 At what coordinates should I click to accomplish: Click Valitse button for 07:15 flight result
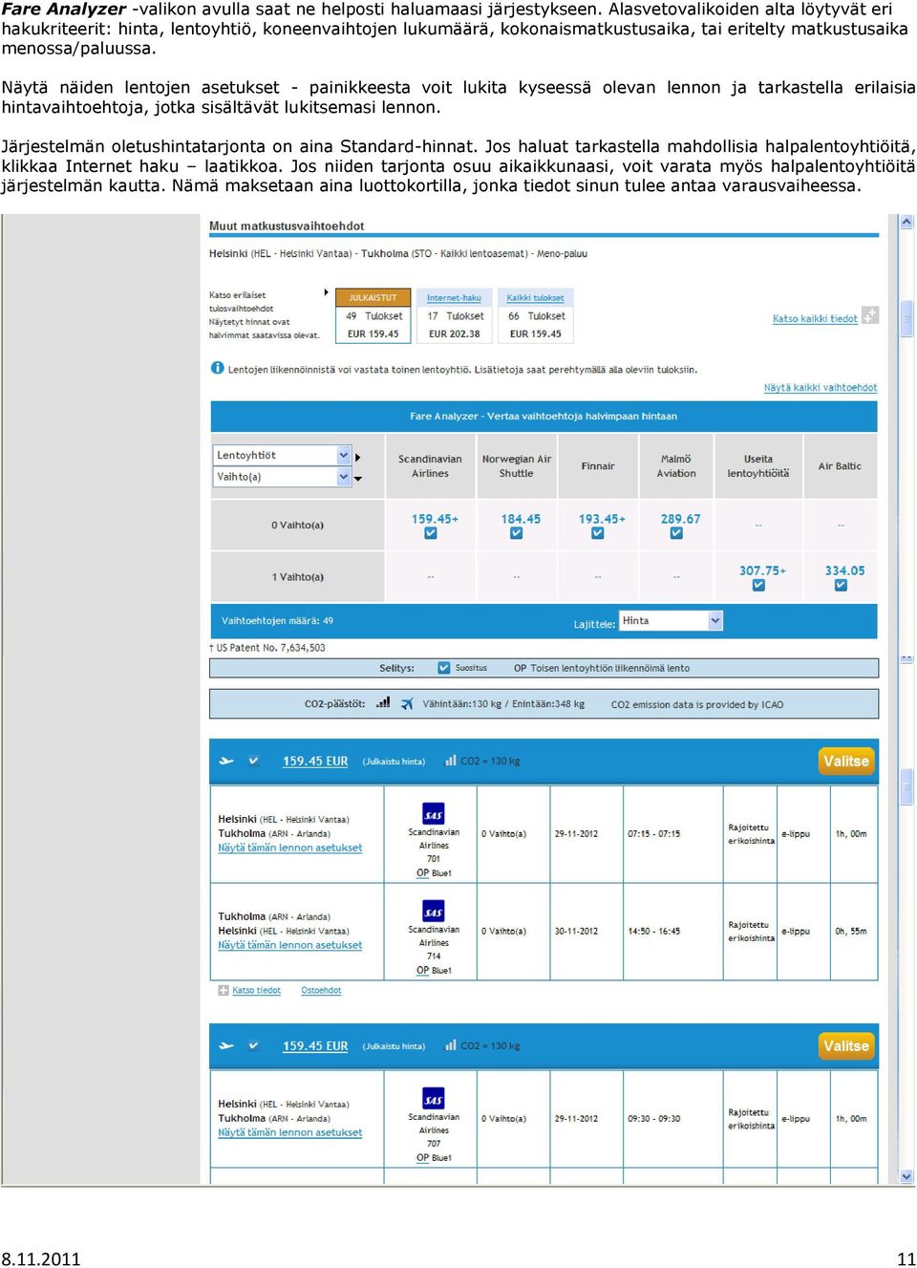coord(846,762)
